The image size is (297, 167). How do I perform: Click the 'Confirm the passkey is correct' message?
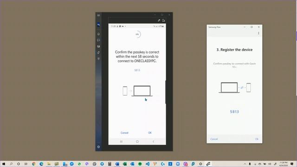click(x=137, y=57)
